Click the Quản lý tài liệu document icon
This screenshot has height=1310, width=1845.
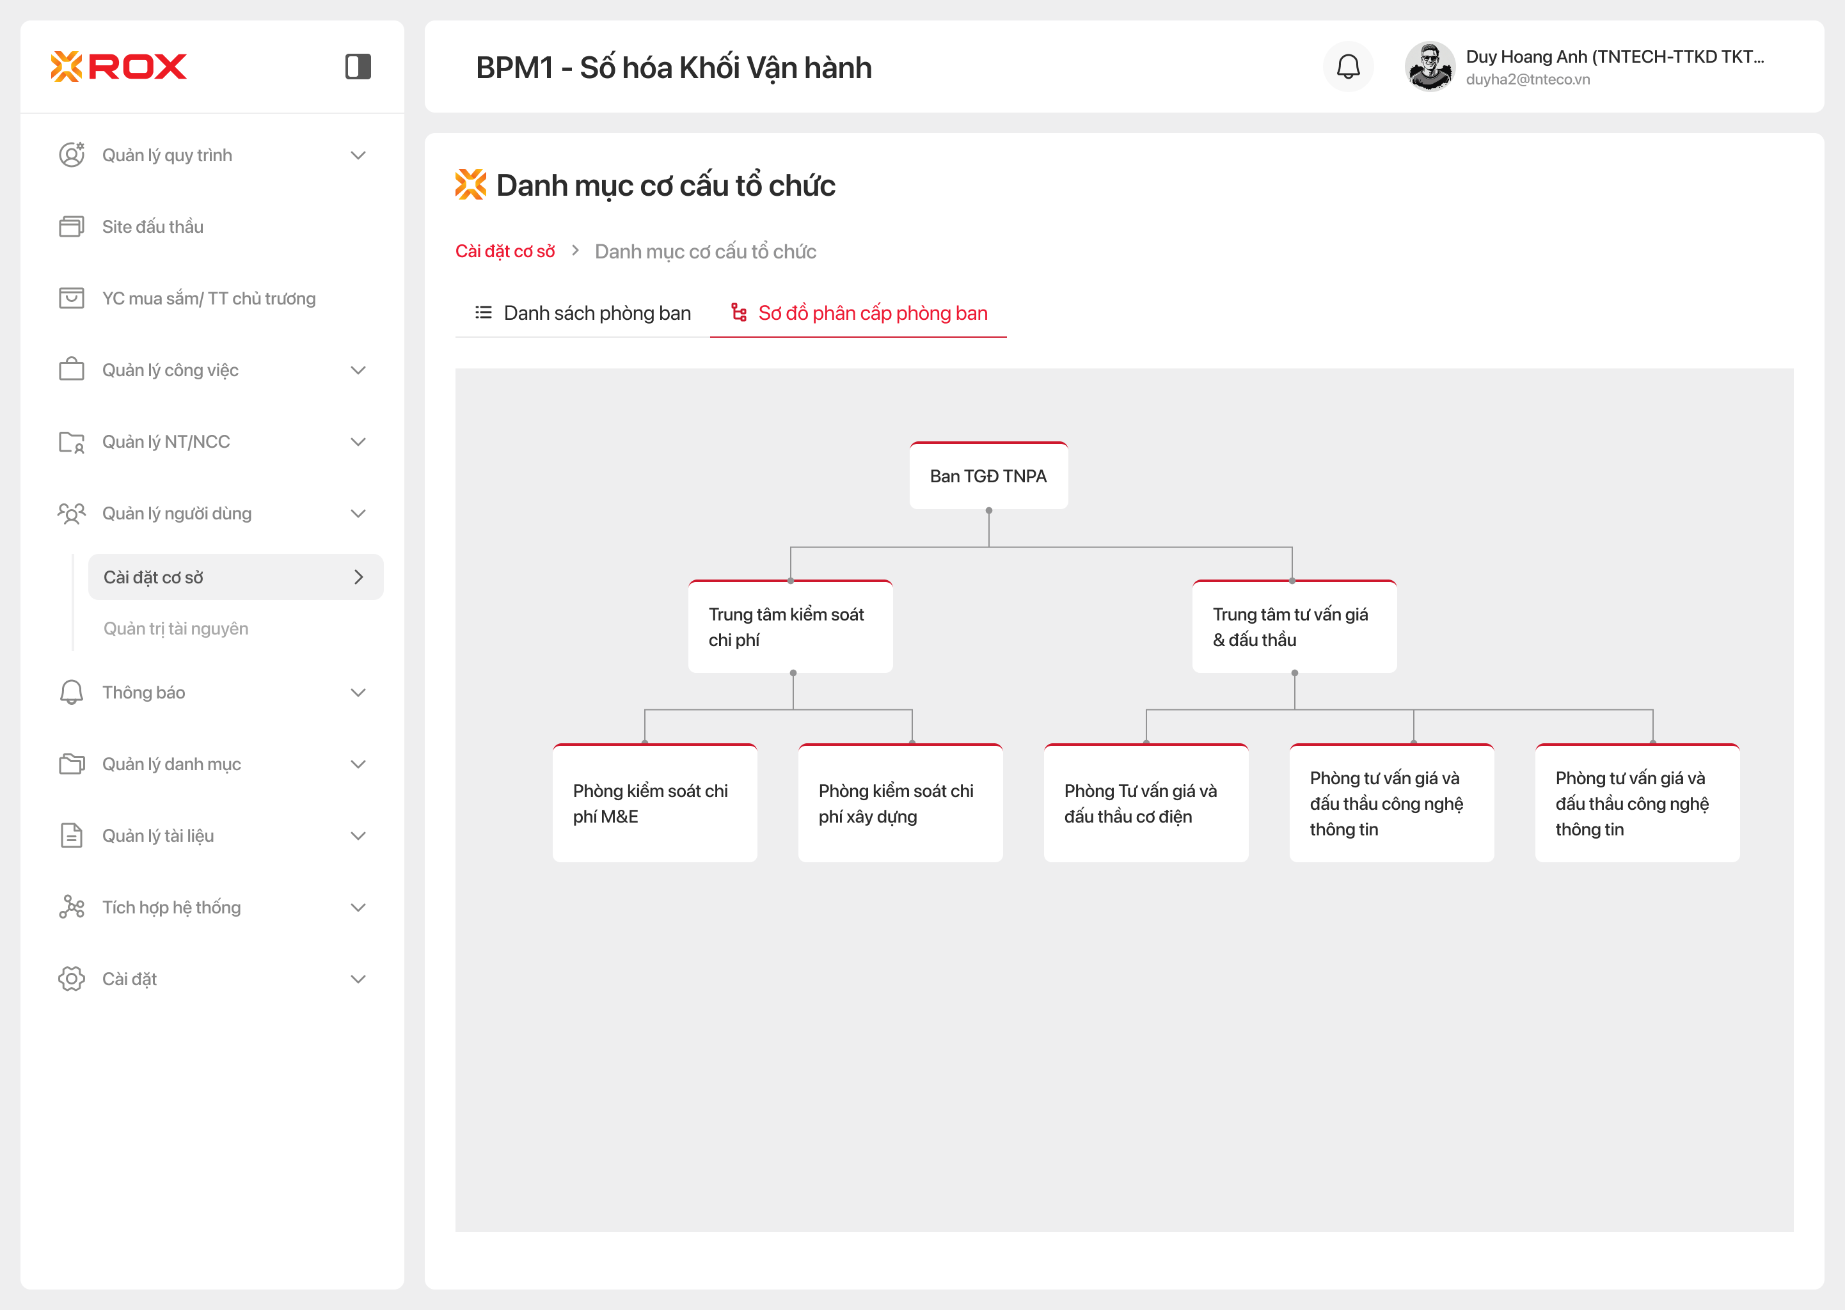click(x=71, y=835)
